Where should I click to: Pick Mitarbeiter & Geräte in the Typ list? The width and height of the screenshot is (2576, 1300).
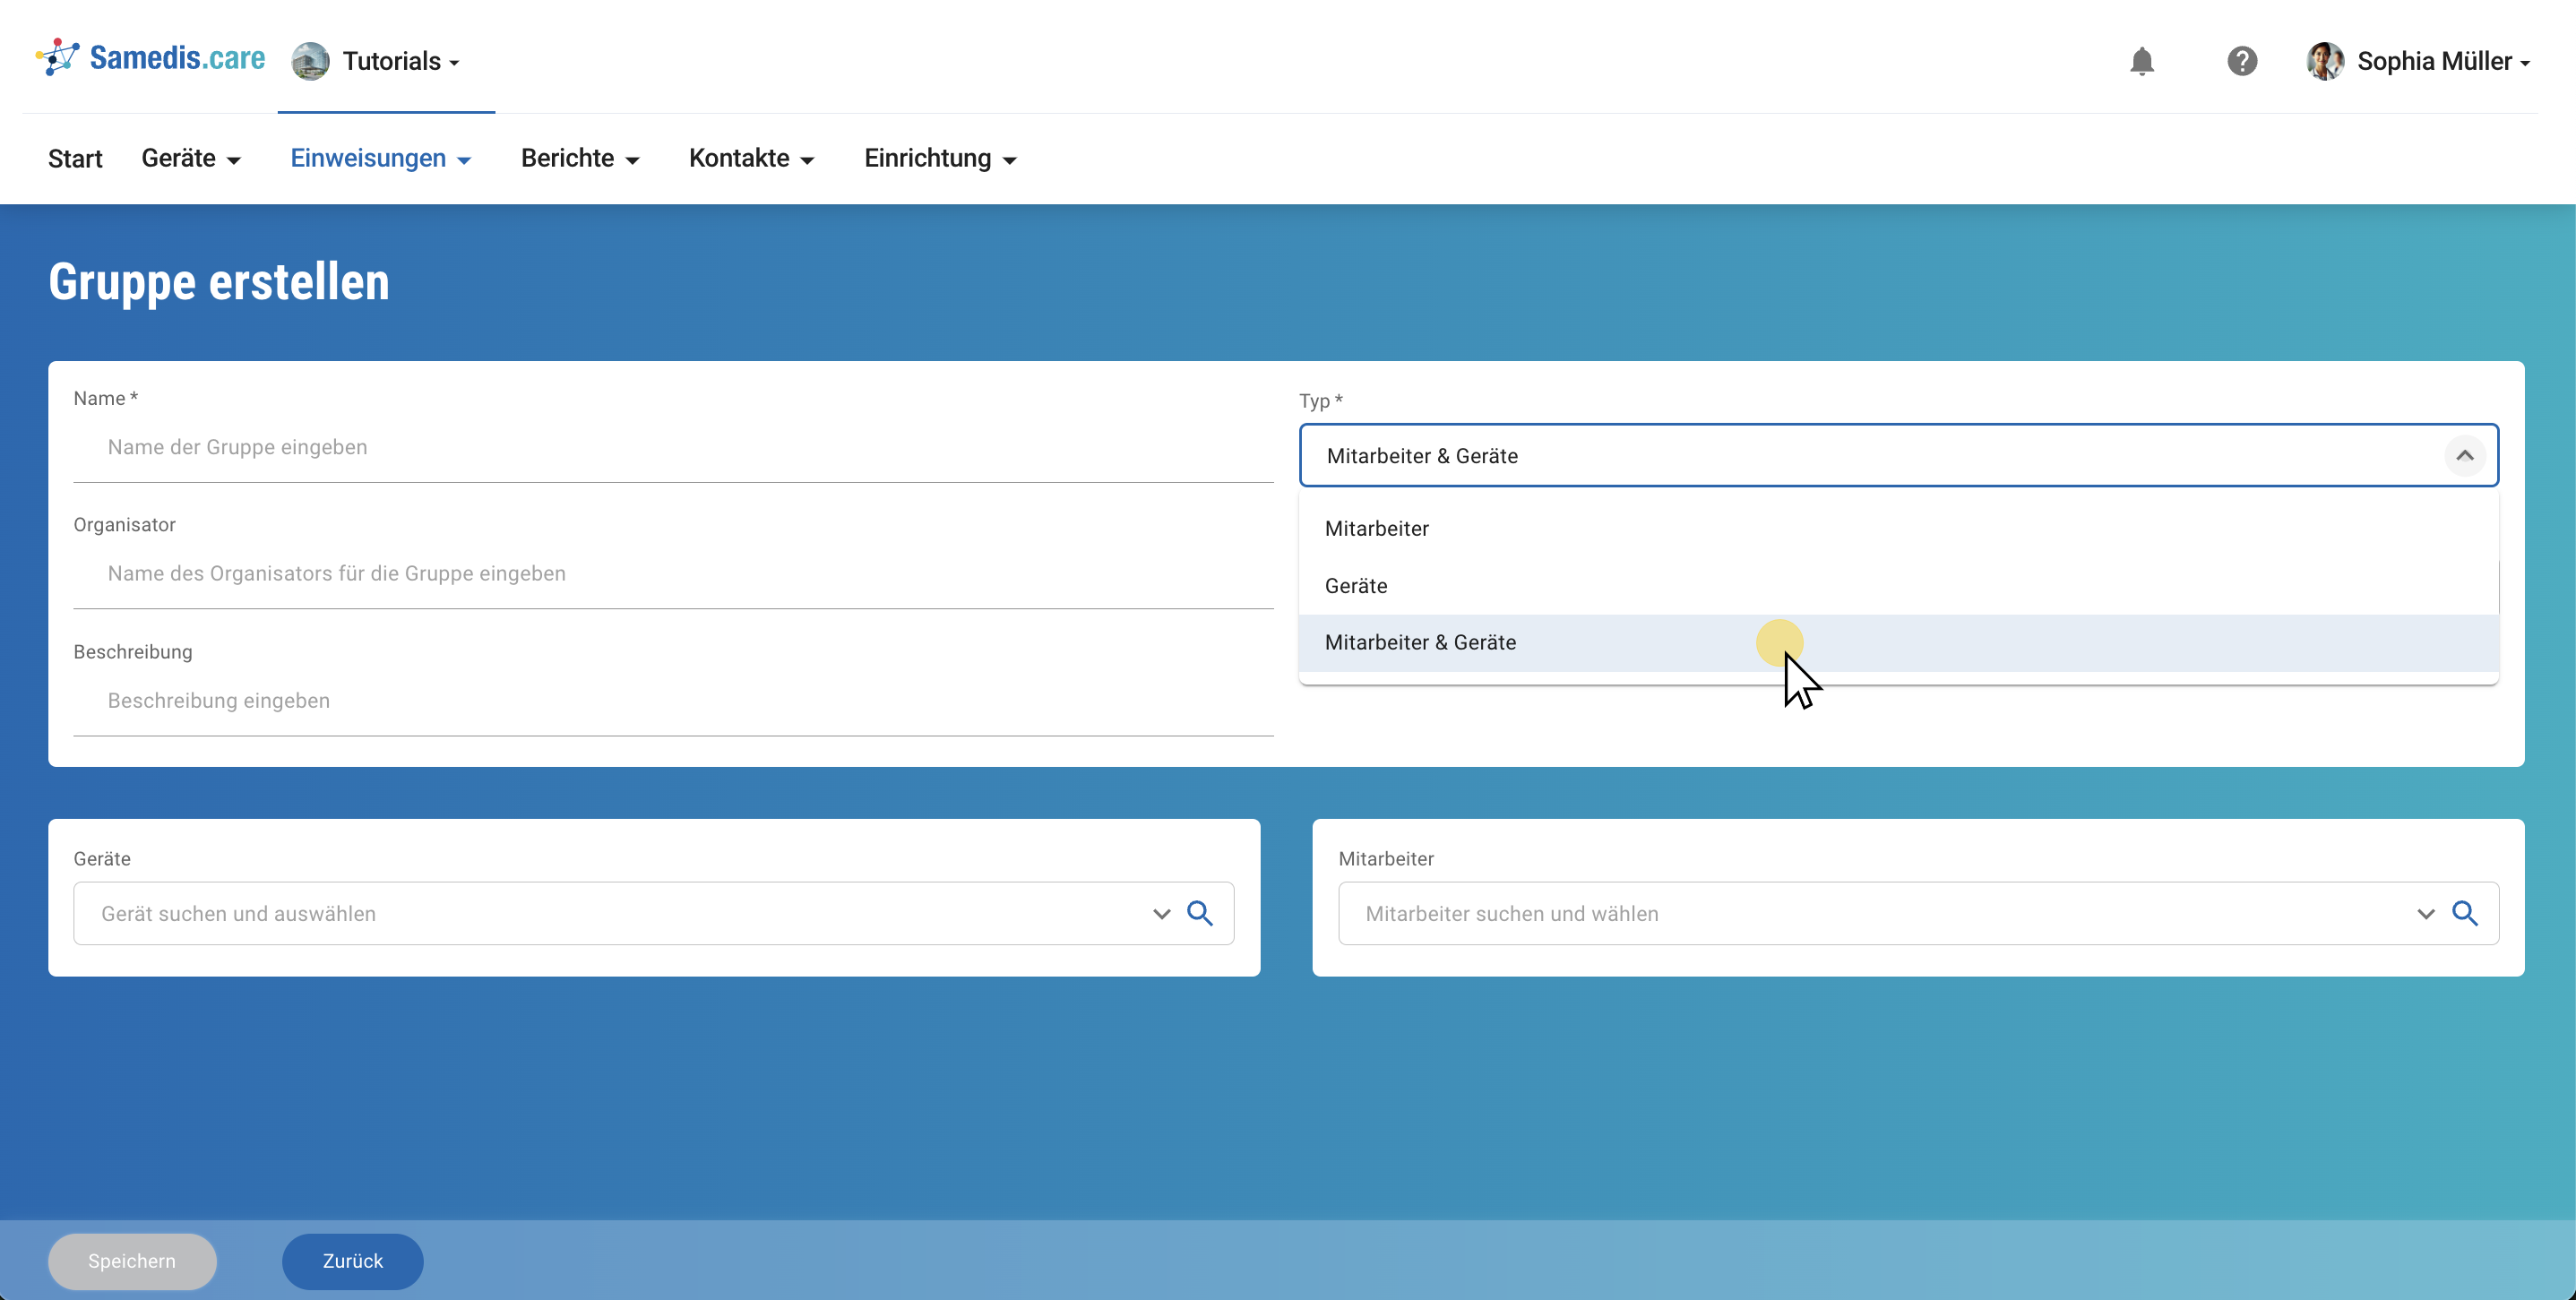click(x=1420, y=643)
